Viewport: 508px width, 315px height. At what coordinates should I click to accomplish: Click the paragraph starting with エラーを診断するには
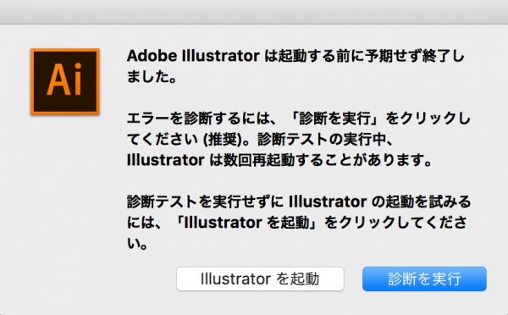tap(298, 139)
